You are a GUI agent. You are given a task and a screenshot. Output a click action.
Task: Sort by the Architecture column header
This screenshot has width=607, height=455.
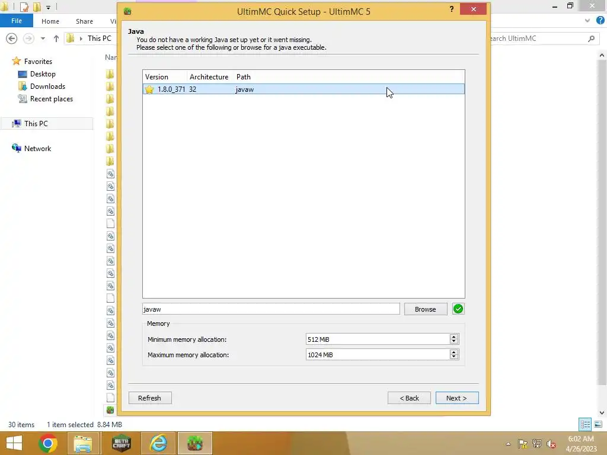pos(210,77)
